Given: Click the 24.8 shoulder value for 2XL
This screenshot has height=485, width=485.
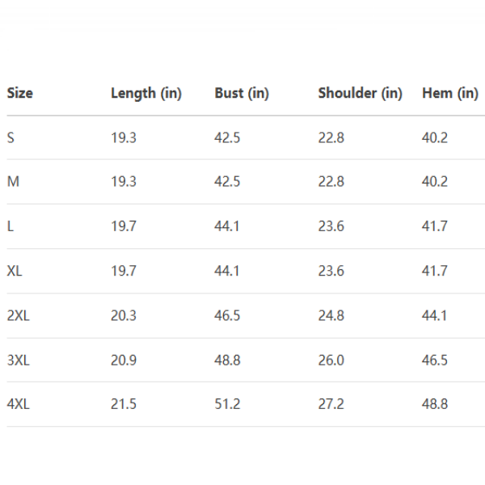Looking at the screenshot, I should [331, 315].
